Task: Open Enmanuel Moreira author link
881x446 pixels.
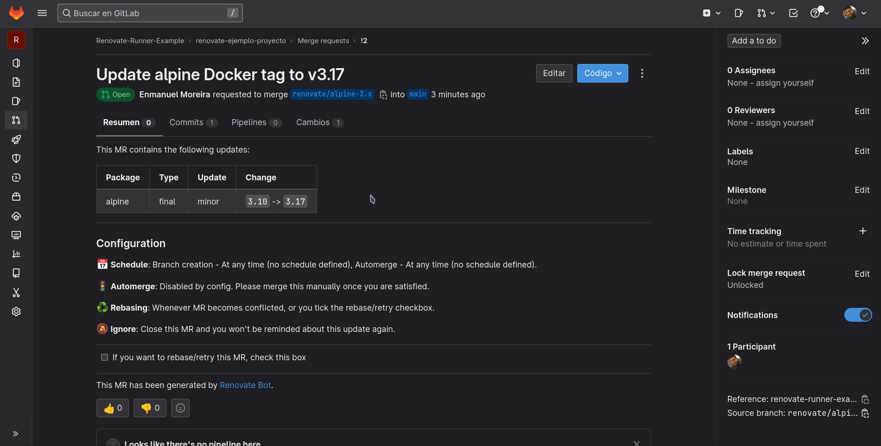Action: coord(175,95)
